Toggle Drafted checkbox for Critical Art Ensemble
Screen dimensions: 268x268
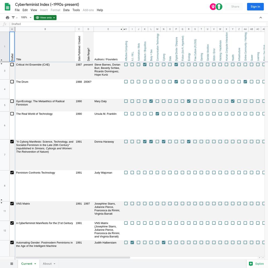[x=12, y=64]
